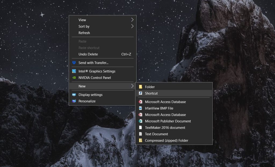
Task: Click the yellow Folder icon in New submenu
Action: coord(140,87)
